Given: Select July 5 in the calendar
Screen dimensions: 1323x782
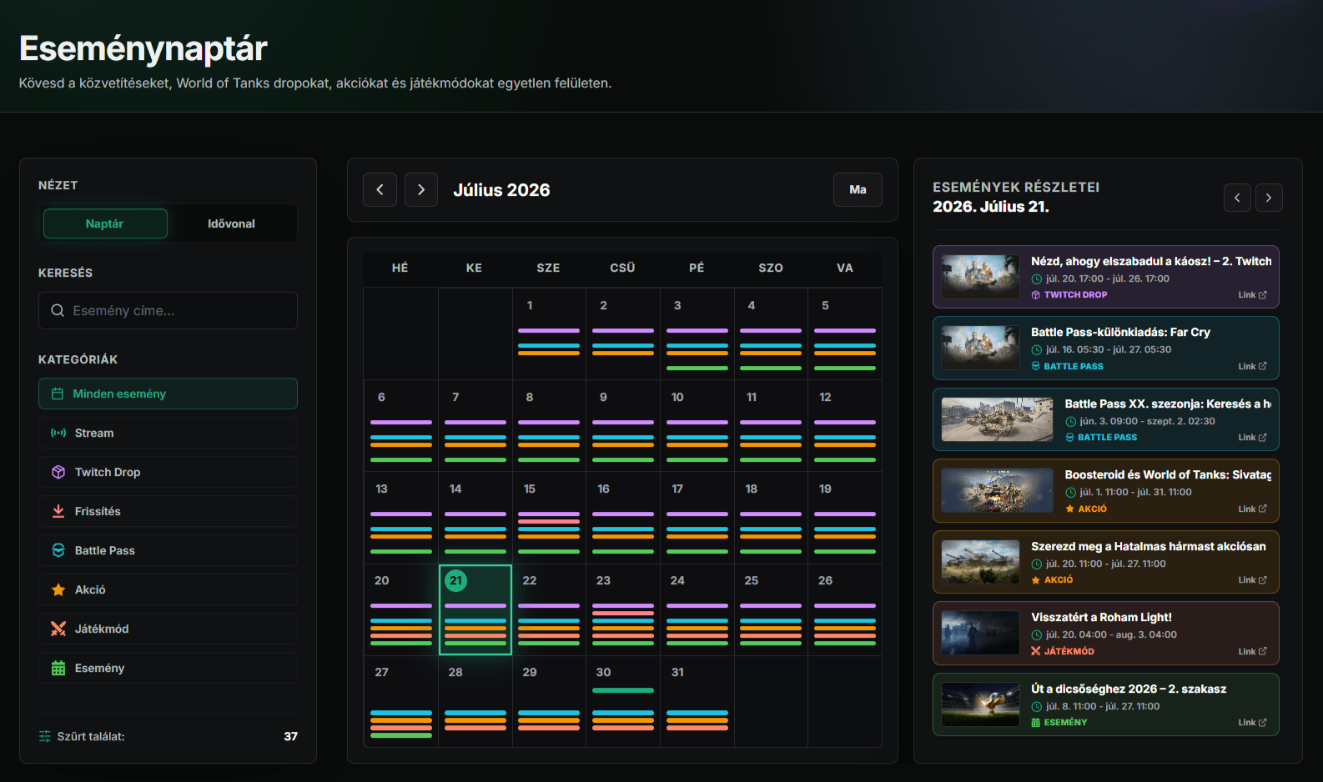Looking at the screenshot, I should pyautogui.click(x=845, y=334).
